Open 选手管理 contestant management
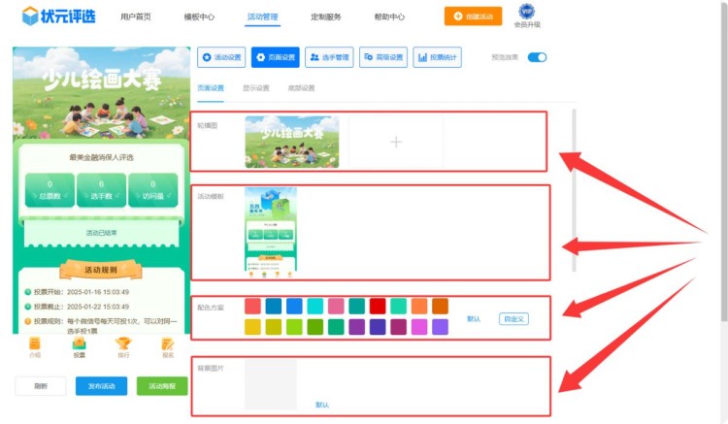Image resolution: width=728 pixels, height=424 pixels. pyautogui.click(x=329, y=57)
